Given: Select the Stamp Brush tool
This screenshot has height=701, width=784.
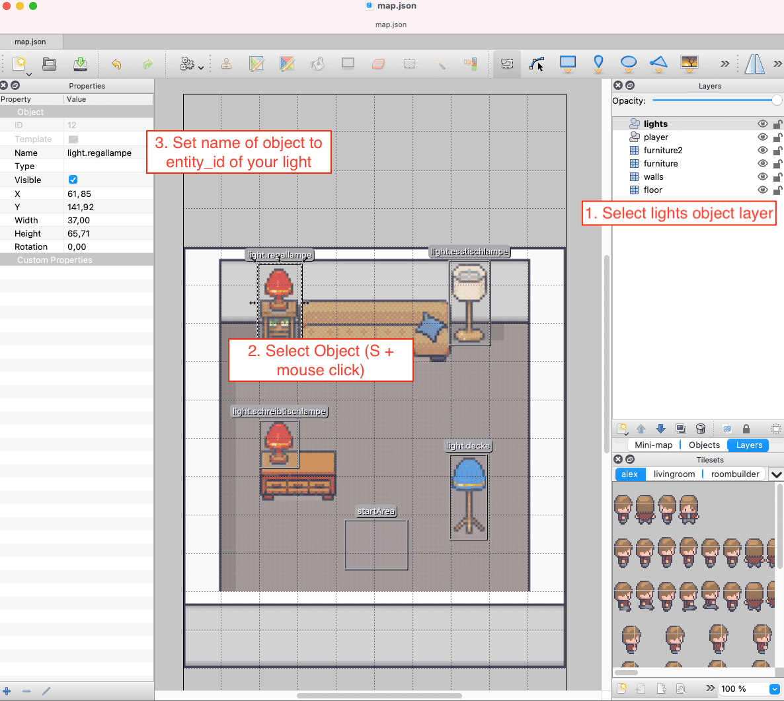Looking at the screenshot, I should (226, 64).
